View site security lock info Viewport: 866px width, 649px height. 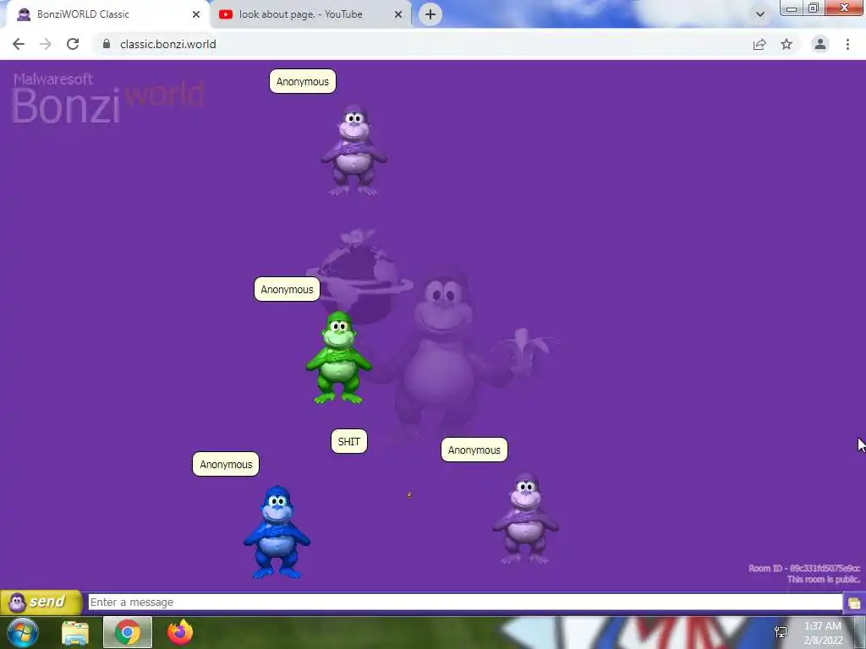pos(107,44)
